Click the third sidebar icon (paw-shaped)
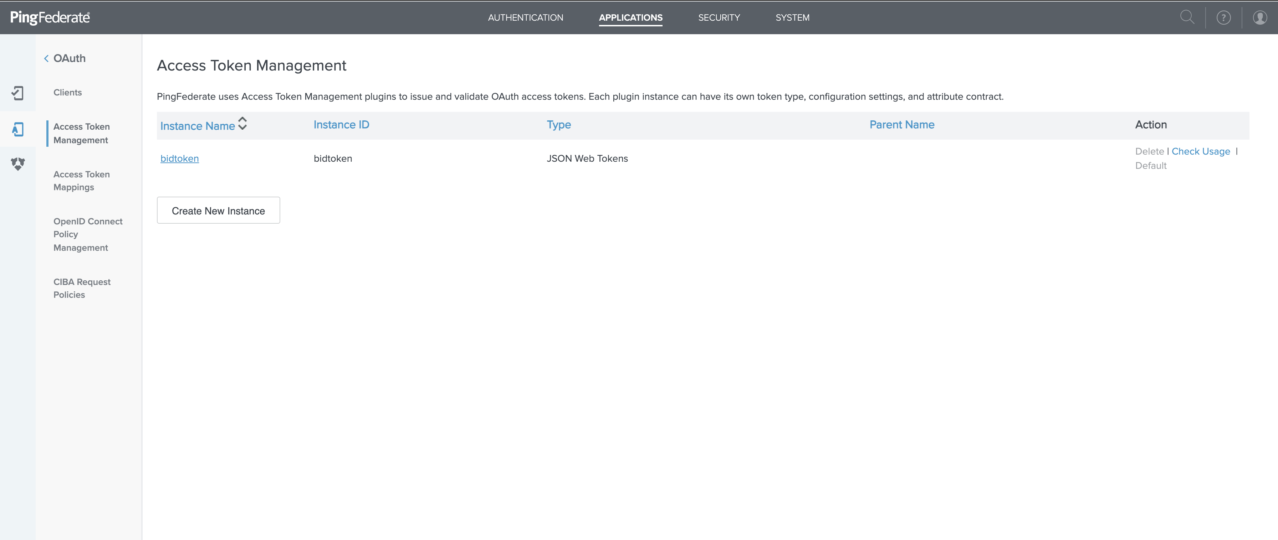The width and height of the screenshot is (1278, 540). [18, 163]
